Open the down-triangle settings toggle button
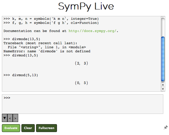Screen dimensions: 169x135 pyautogui.click(x=5, y=118)
